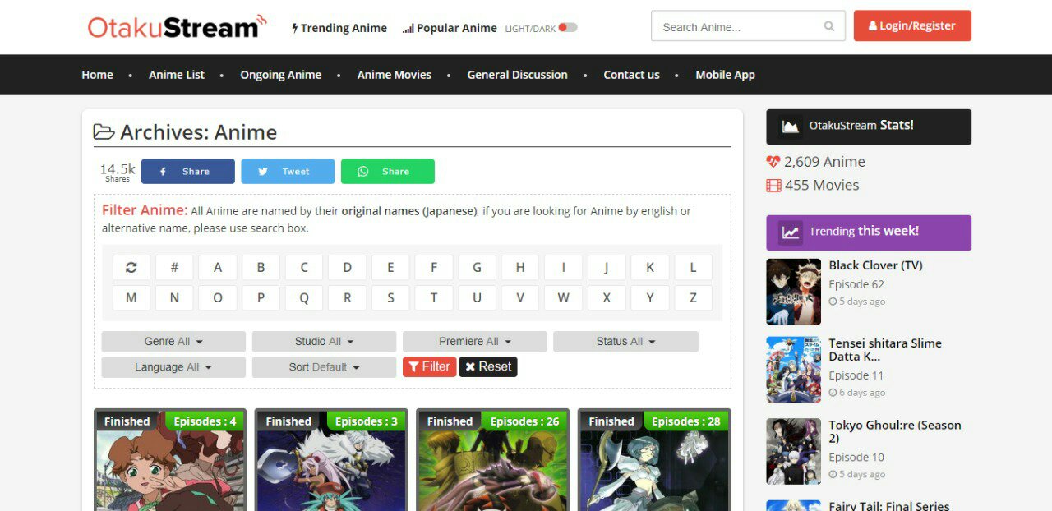Toggle the LIGHT/DARK mode switch
1052x511 pixels.
pos(568,27)
